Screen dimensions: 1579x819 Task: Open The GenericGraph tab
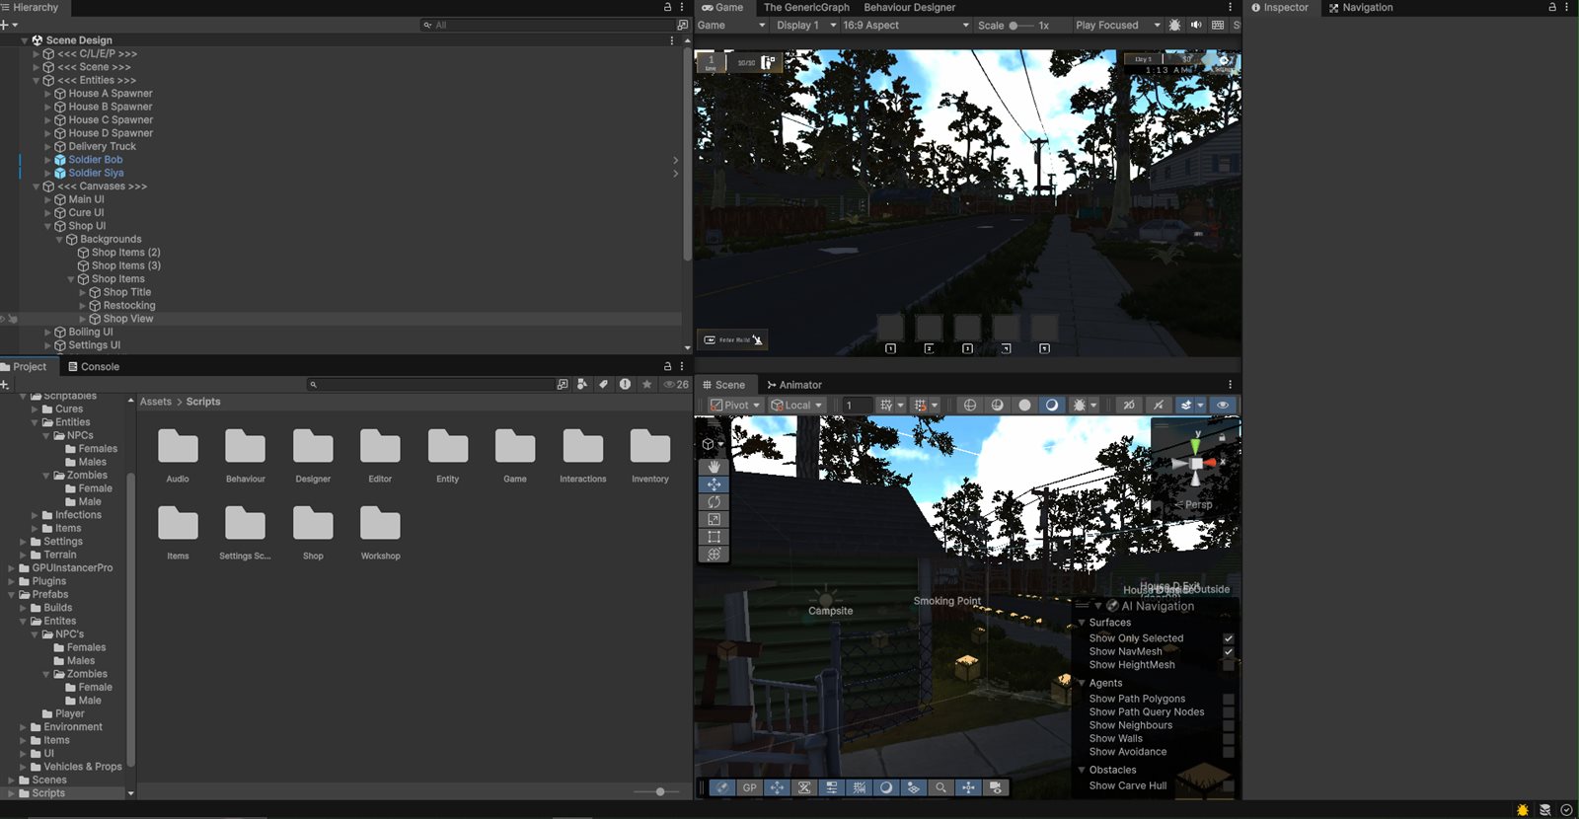point(806,7)
